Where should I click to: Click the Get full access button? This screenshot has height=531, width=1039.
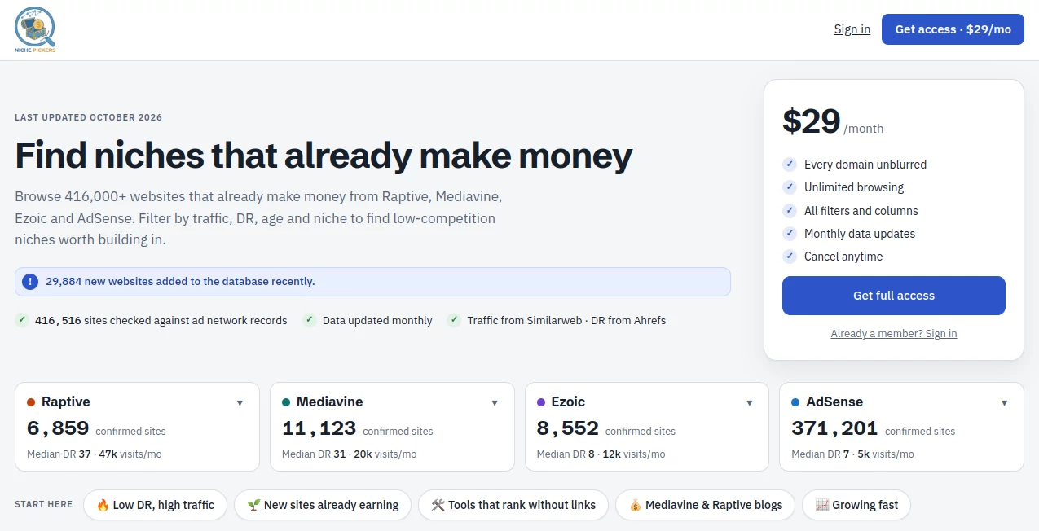coord(893,296)
